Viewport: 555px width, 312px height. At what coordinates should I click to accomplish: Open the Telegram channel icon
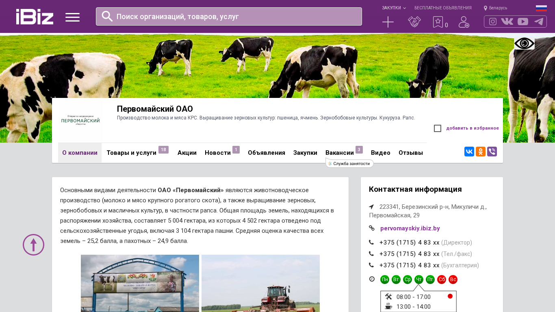[x=539, y=22]
